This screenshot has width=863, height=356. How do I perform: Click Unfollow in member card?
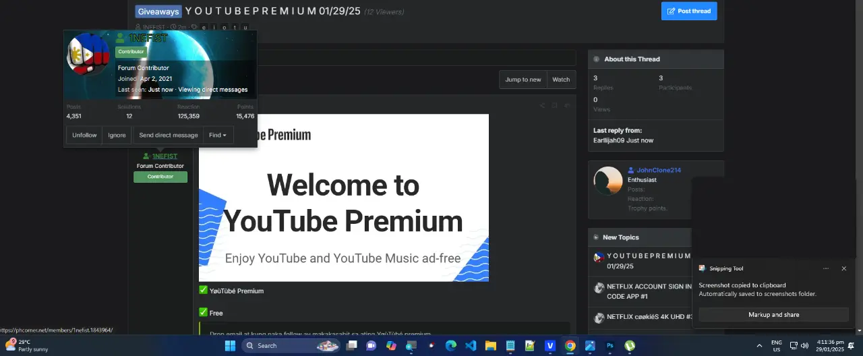84,135
